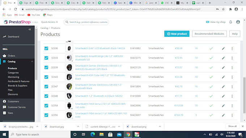Viewport: 246px width, 138px height.
Task: Click the edit pencil for product 32356
Action: (x=223, y=115)
